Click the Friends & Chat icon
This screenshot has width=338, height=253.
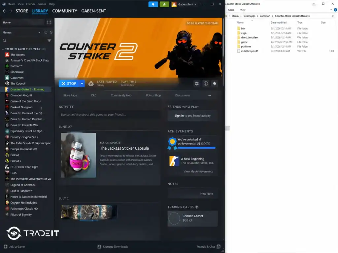coord(219,246)
